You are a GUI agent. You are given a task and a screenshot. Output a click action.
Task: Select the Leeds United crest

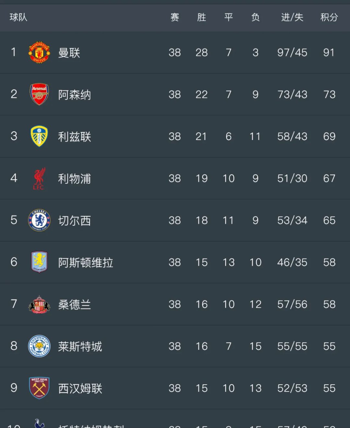(39, 136)
